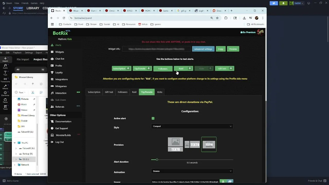
Task: Open New dropdown in Movavi Library dialog
Action: click(x=20, y=92)
